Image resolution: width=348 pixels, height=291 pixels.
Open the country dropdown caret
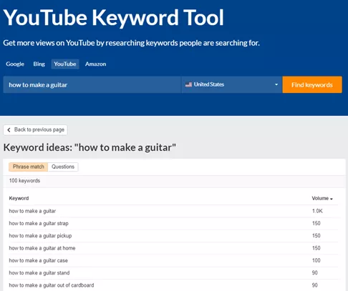pos(276,84)
